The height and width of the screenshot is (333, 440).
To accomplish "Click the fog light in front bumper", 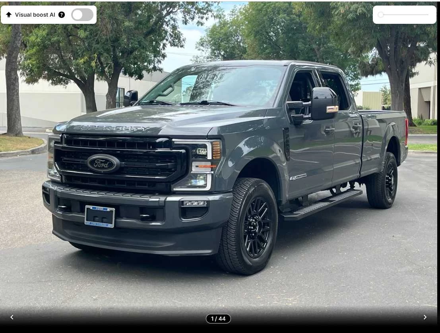I will point(195,204).
